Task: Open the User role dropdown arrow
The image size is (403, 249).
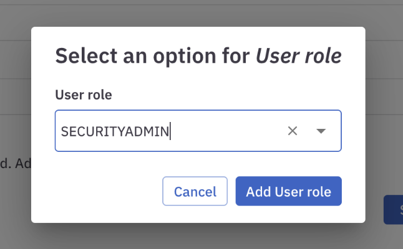Action: pyautogui.click(x=321, y=131)
